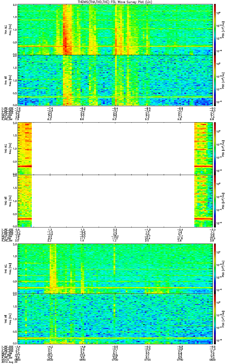Click the 0740 time tick label
This screenshot has width=227, height=364.
coord(179,360)
